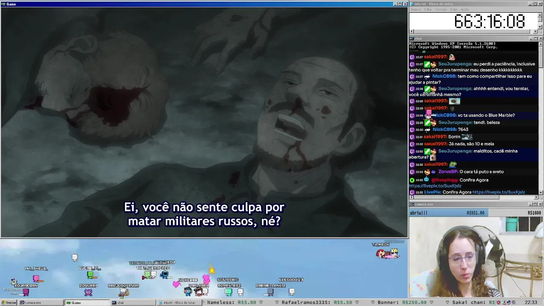Click the LivePix chat username
Viewport: 544px width, 306px height.
[x=432, y=192]
